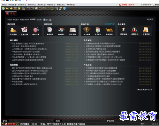
Task: Open 全景扫描 panorama scan icon
Action: tap(24, 31)
